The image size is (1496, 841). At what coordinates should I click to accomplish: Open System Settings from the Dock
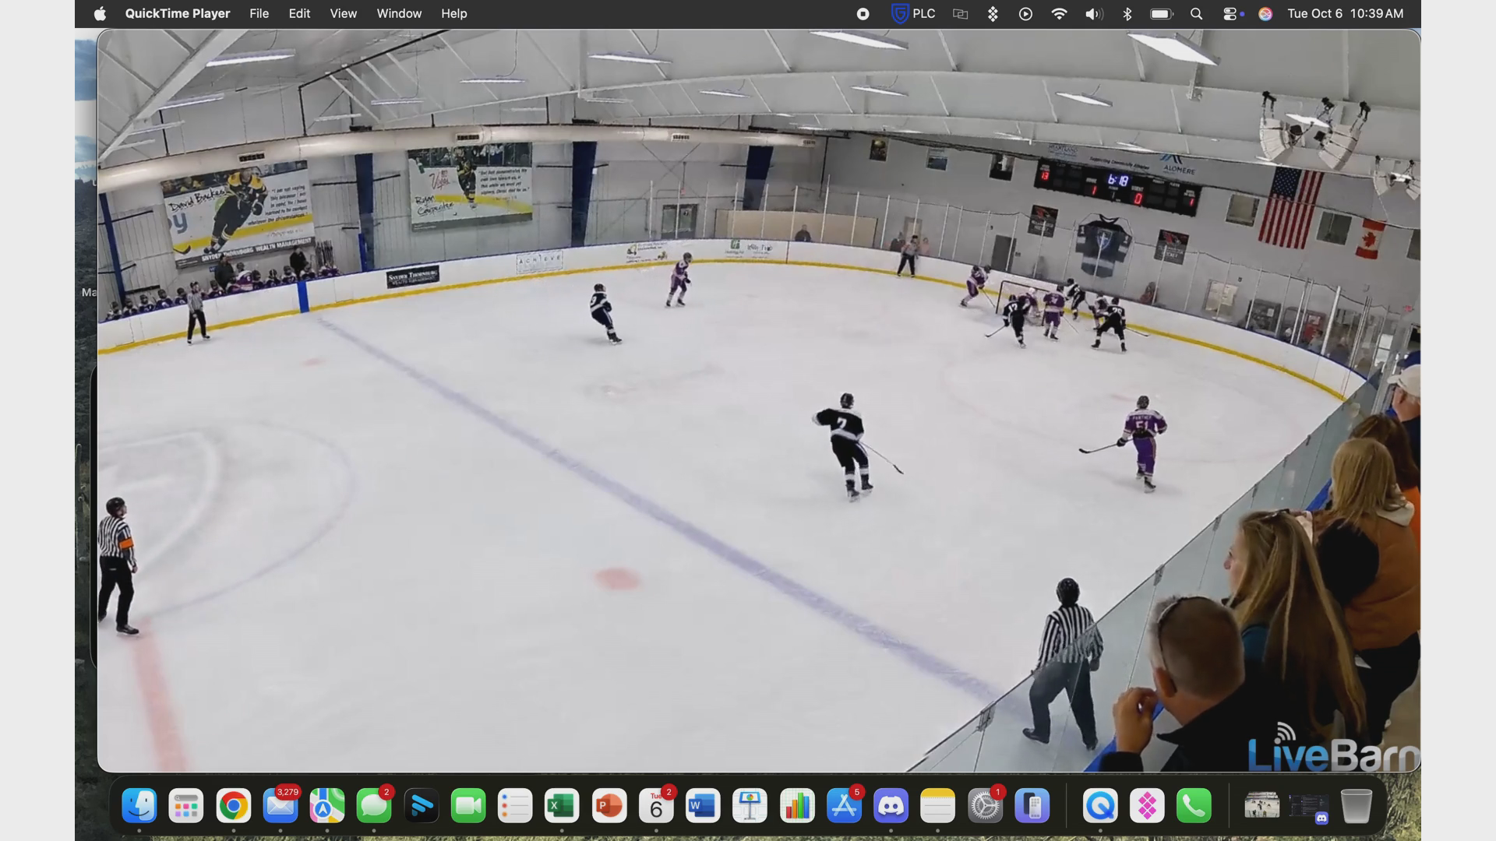pos(985,806)
